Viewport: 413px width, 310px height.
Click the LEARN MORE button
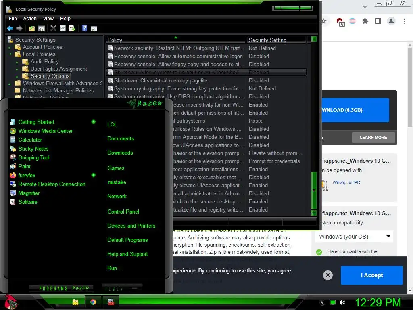coord(373,137)
